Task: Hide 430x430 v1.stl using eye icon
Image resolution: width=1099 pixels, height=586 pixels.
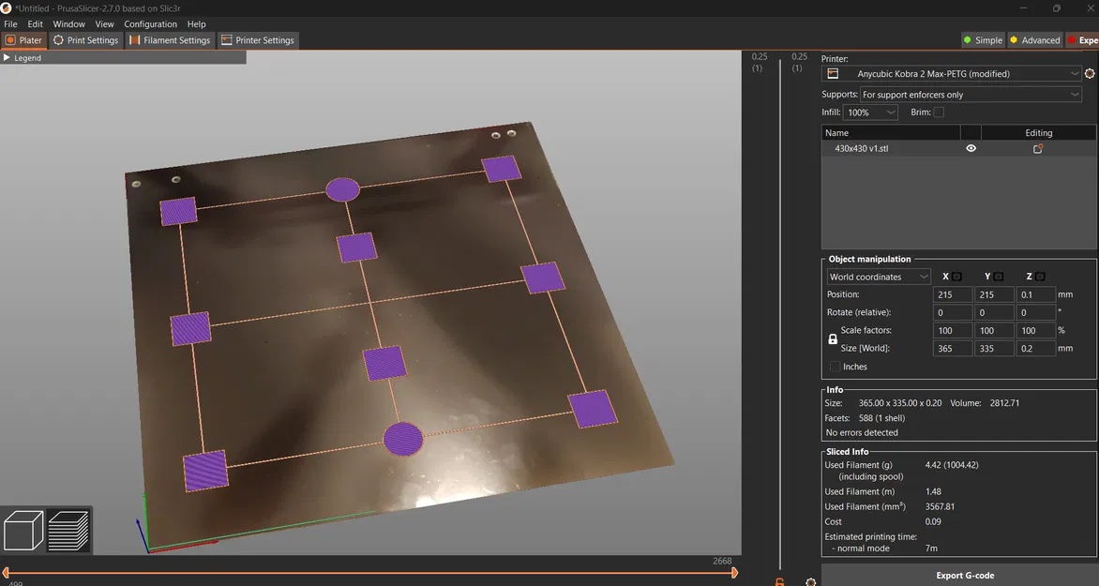Action: (x=971, y=148)
